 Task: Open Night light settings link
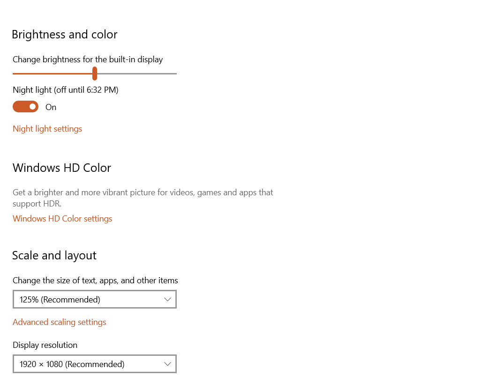point(47,129)
